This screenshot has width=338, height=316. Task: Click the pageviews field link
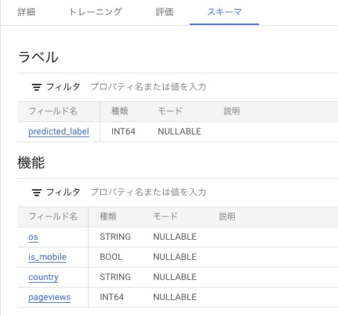click(x=49, y=297)
